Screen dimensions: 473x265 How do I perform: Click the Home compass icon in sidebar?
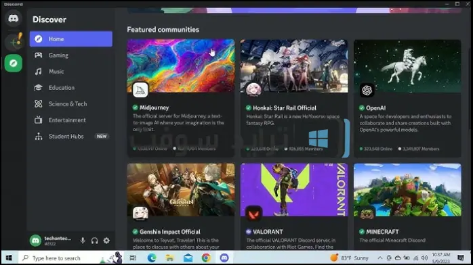click(x=39, y=39)
